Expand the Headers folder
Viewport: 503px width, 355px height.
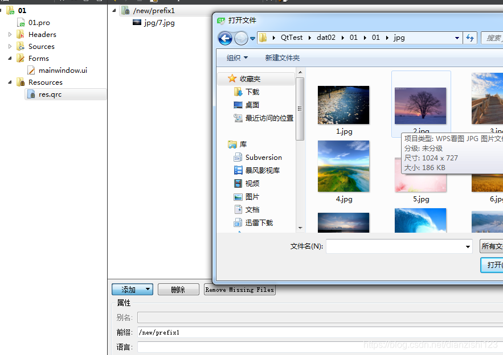10,34
